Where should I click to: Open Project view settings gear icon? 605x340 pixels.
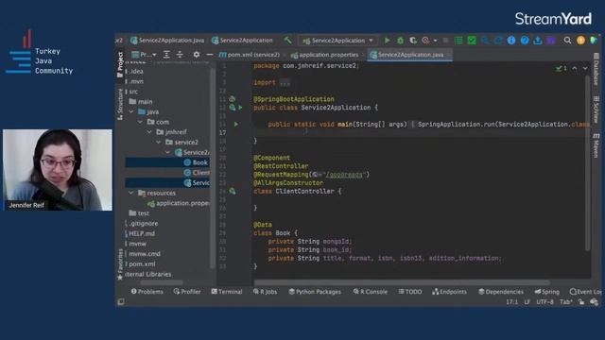coord(197,55)
